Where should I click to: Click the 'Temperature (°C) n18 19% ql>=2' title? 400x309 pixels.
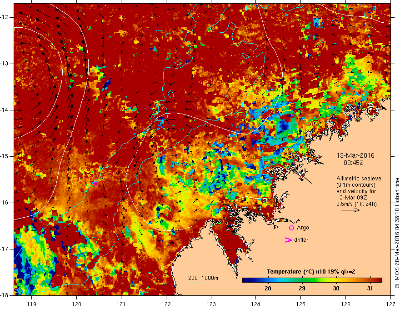311,272
